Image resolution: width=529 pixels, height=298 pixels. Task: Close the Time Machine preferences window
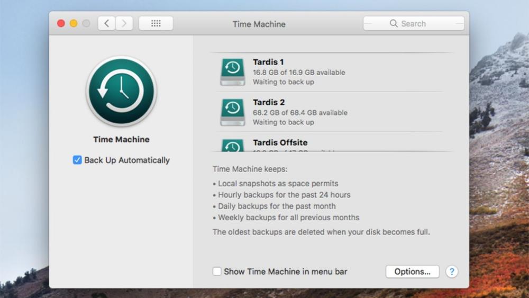point(61,23)
